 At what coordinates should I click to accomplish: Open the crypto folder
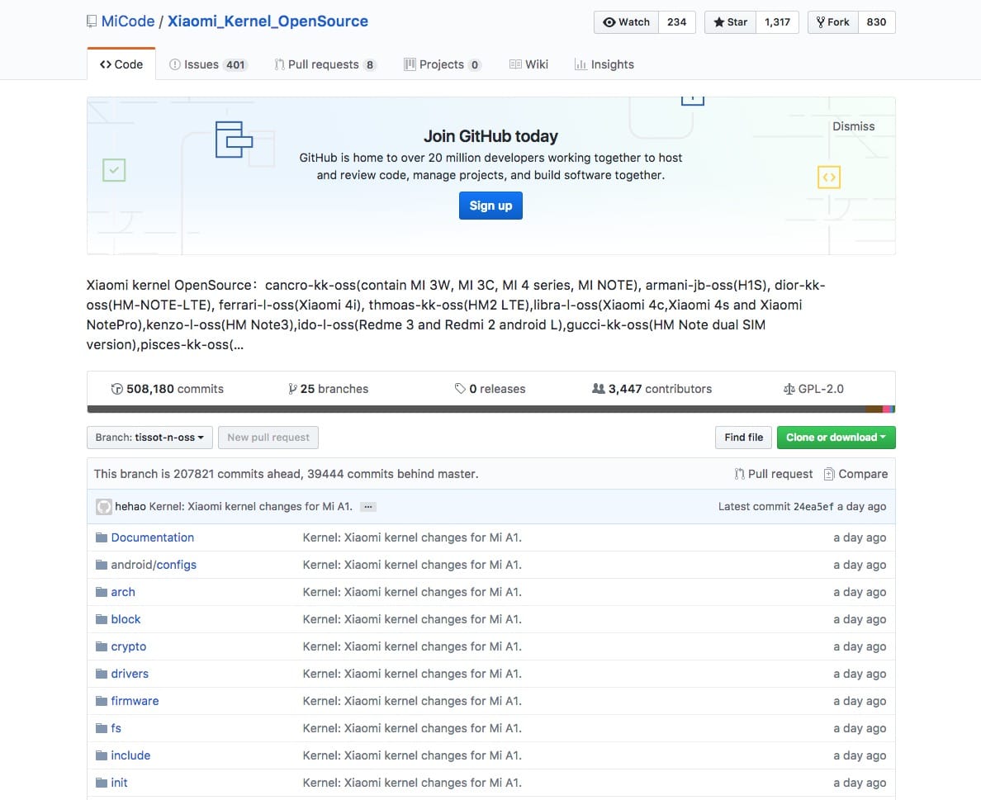click(129, 646)
